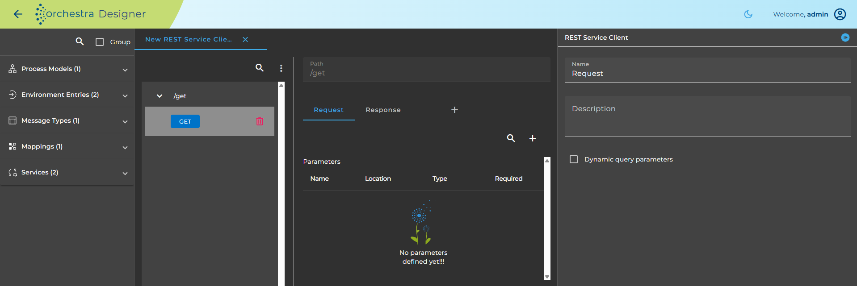
Task: Close the New REST Service Client tab
Action: [245, 39]
